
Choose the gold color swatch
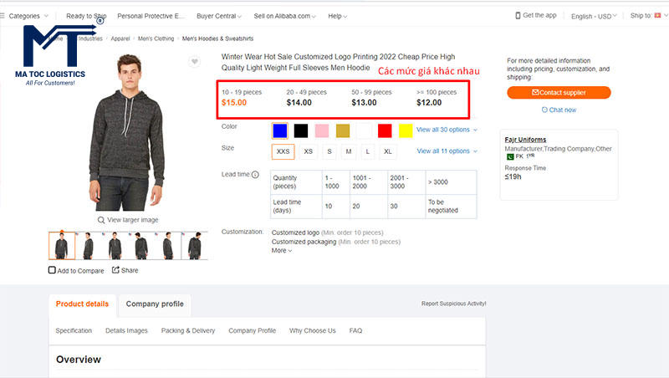coord(343,130)
